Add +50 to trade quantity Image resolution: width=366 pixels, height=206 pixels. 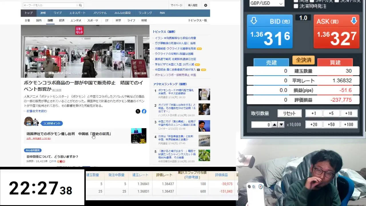click(331, 124)
